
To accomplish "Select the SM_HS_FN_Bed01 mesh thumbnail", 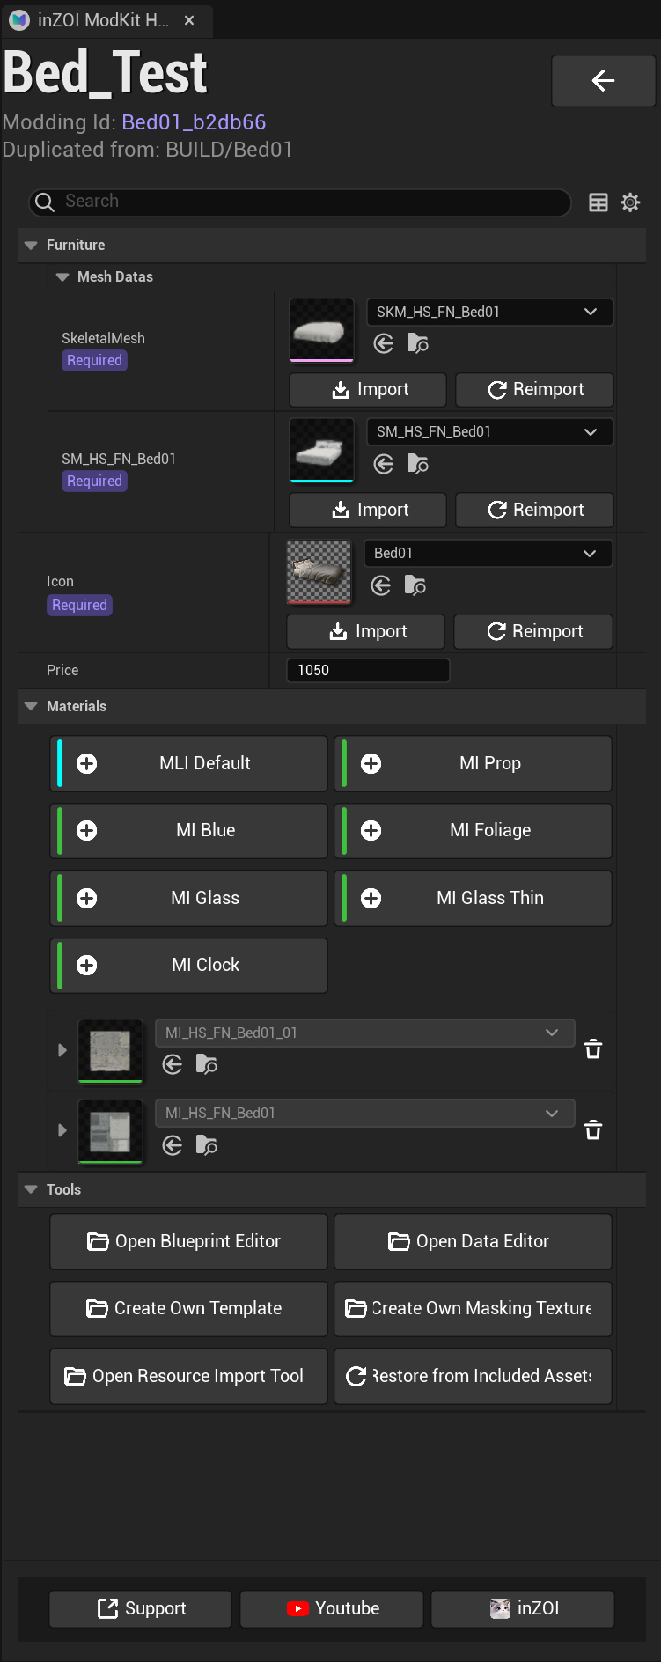I will coord(322,451).
